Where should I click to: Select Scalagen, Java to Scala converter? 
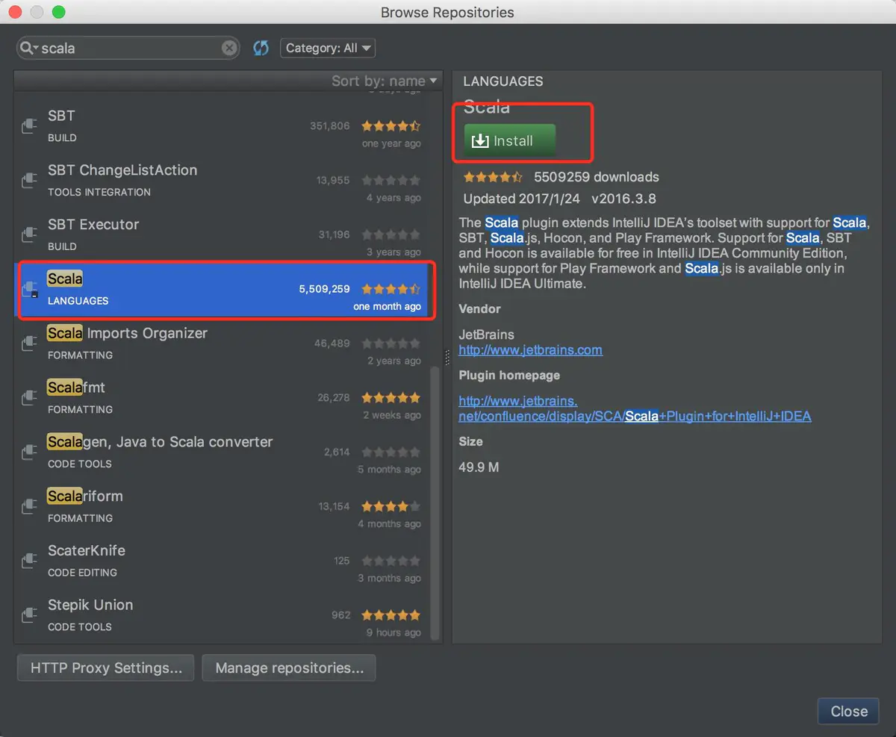point(223,453)
